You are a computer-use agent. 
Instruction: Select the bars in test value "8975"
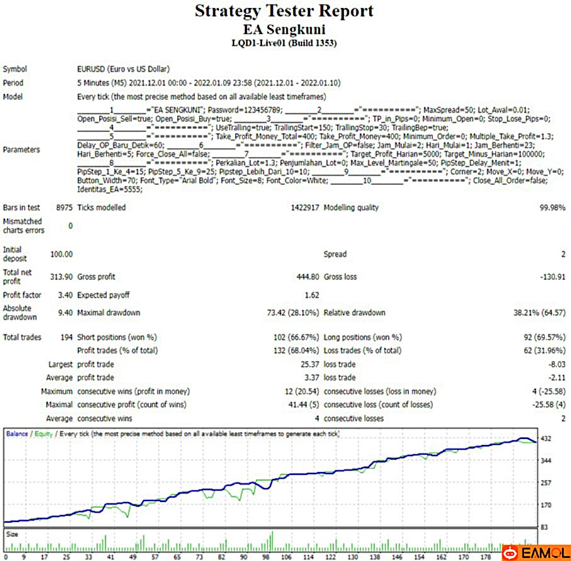click(x=64, y=207)
